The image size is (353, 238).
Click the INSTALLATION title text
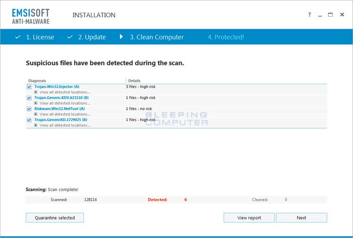pyautogui.click(x=94, y=15)
